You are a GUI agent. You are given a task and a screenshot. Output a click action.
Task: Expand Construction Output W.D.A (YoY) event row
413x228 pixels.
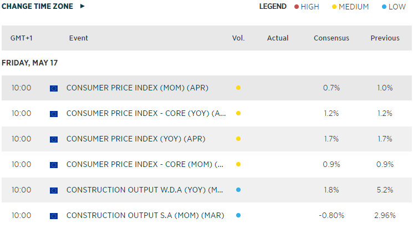145,190
